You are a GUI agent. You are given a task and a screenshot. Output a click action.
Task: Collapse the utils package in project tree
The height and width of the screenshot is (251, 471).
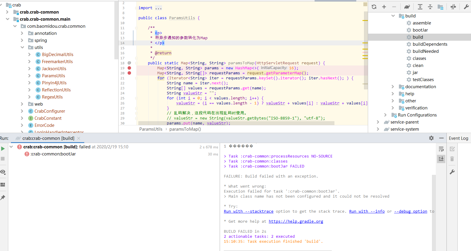22,47
